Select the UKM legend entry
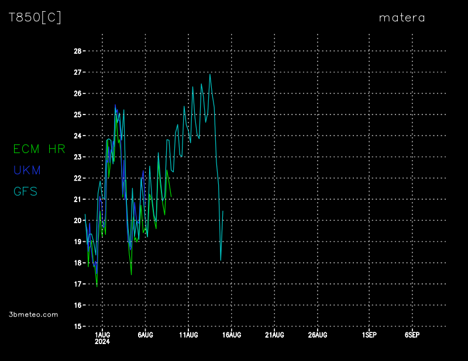This screenshot has width=468, height=361. pyautogui.click(x=27, y=170)
